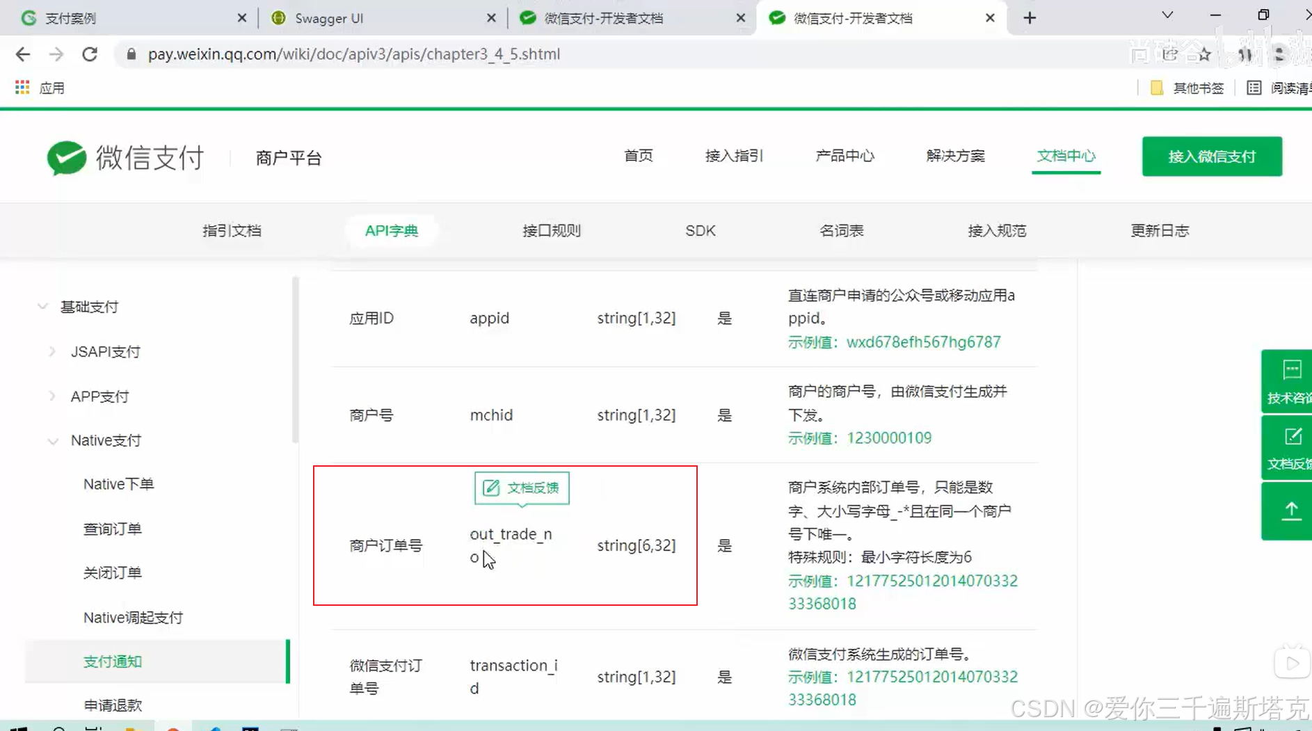Image resolution: width=1312 pixels, height=731 pixels.
Task: Open 申请退款 in sidebar
Action: [x=112, y=705]
